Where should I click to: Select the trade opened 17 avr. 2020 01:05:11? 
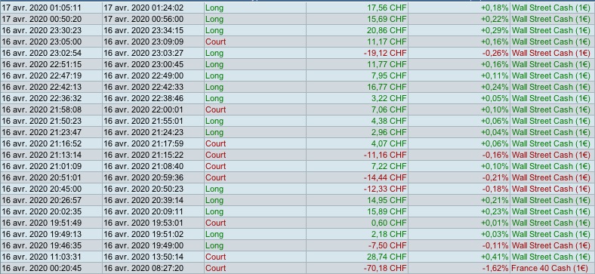coord(42,8)
